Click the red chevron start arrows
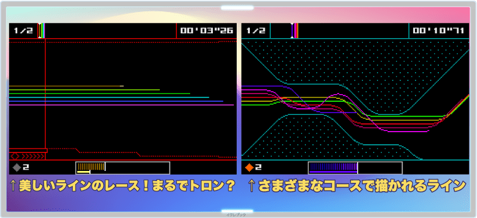 coord(33,156)
